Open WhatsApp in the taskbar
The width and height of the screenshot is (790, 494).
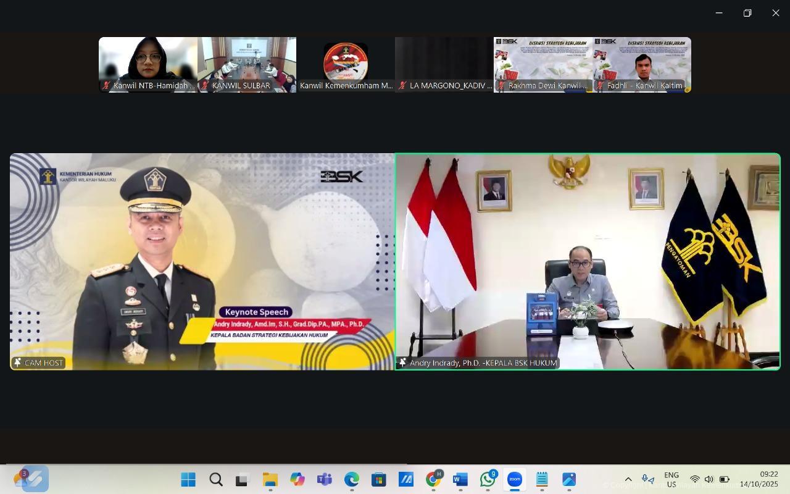click(x=488, y=480)
